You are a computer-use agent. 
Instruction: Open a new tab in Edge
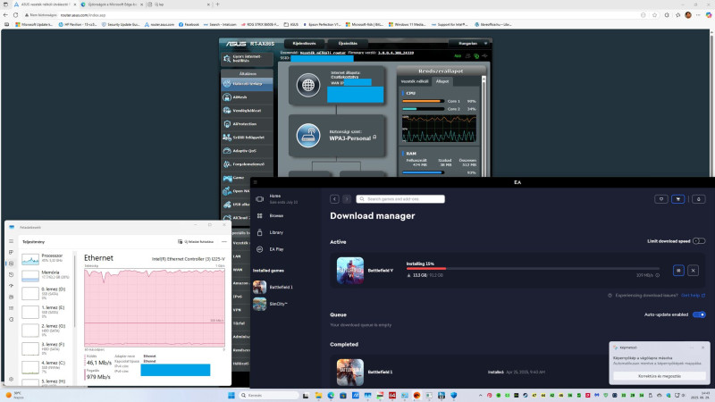[217, 4]
